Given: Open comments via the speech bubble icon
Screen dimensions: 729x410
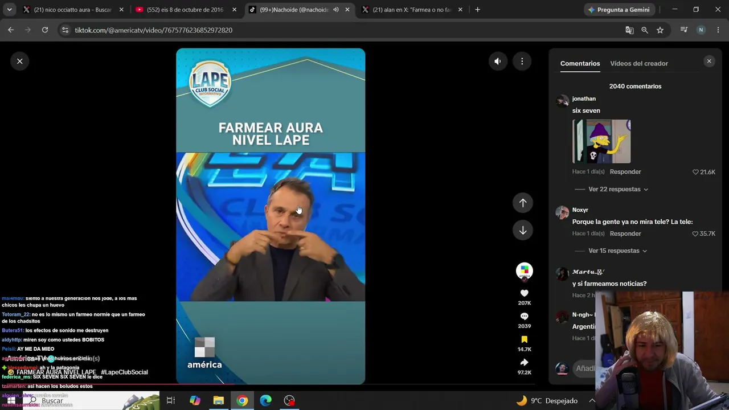Looking at the screenshot, I should (525, 316).
